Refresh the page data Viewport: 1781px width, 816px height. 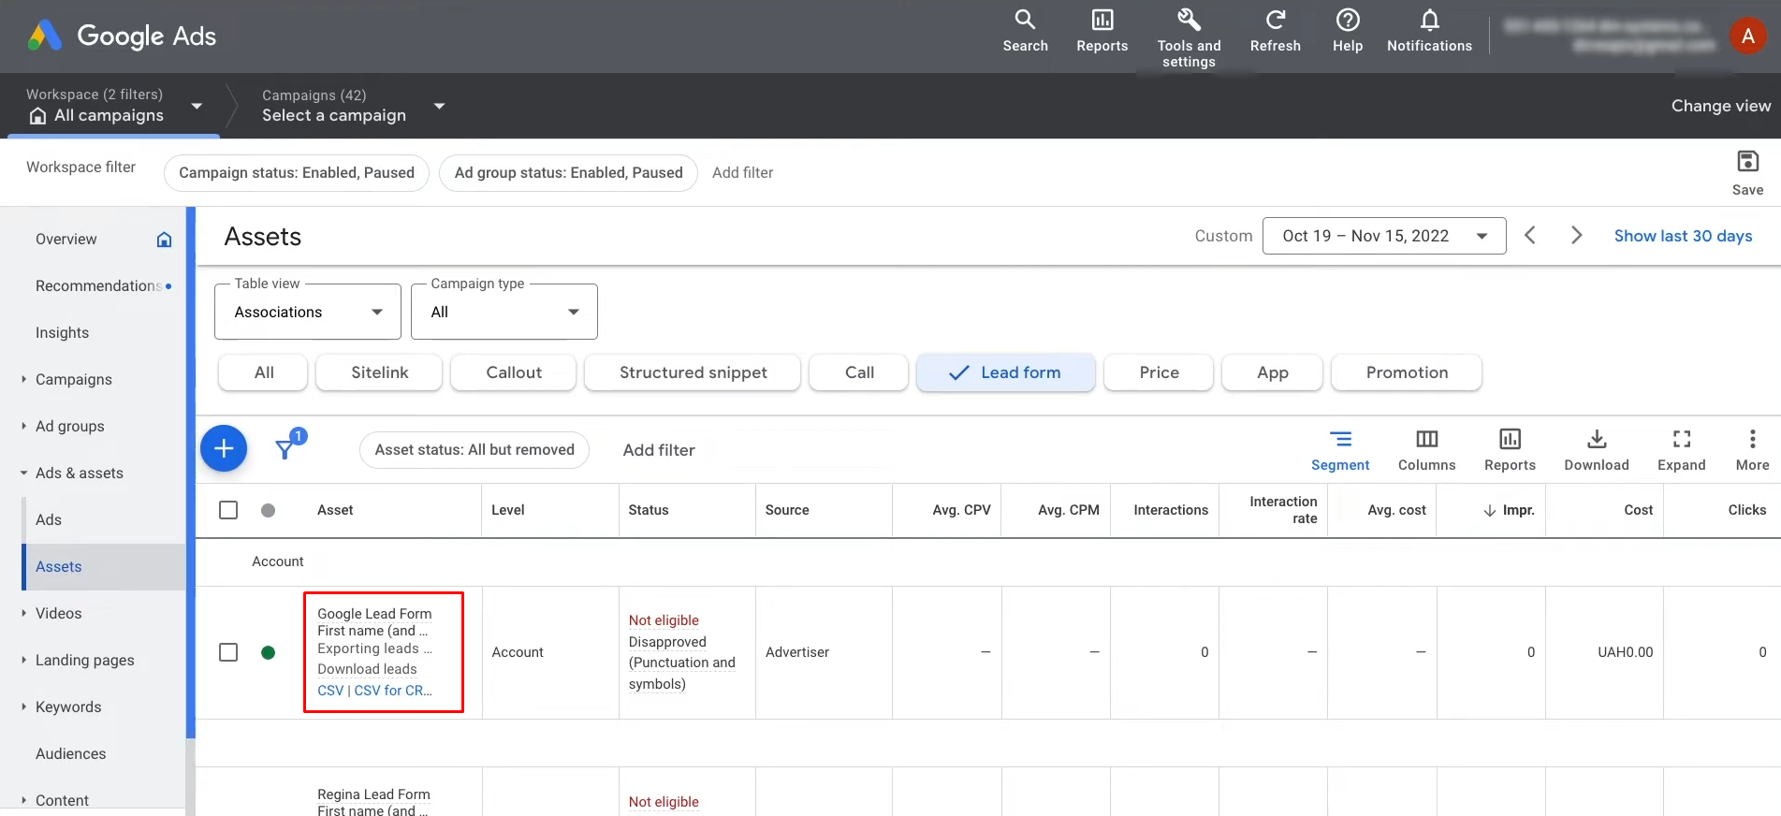click(x=1275, y=31)
